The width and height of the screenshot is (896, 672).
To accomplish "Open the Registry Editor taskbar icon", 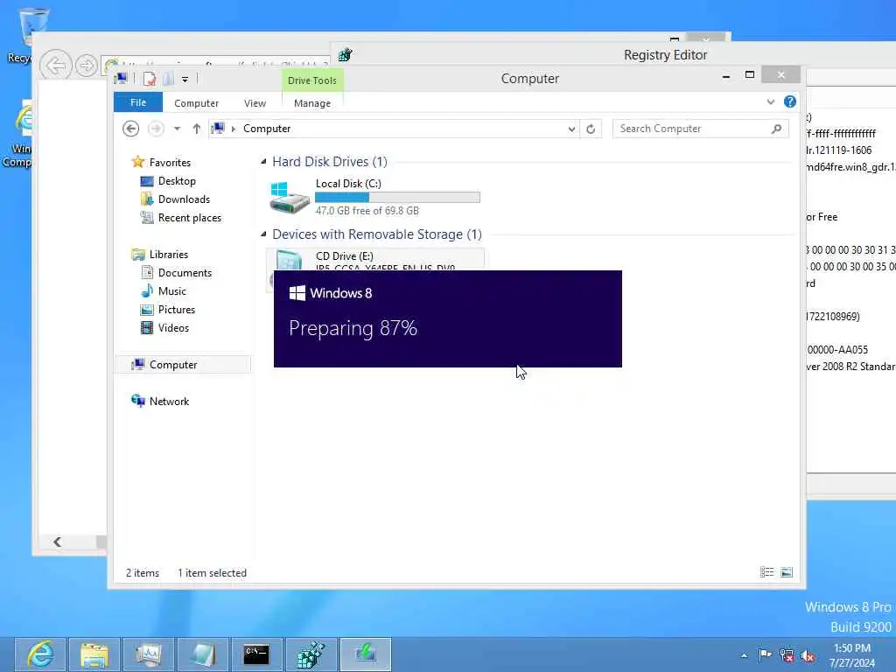I will coord(311,654).
